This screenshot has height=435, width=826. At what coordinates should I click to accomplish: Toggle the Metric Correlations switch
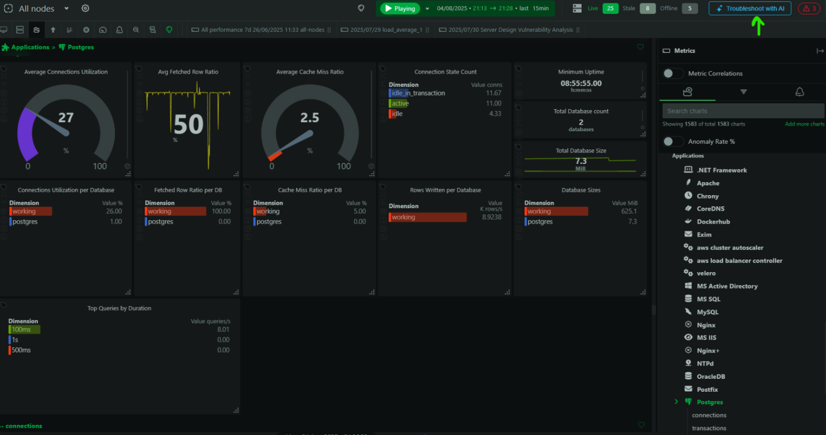coord(673,73)
